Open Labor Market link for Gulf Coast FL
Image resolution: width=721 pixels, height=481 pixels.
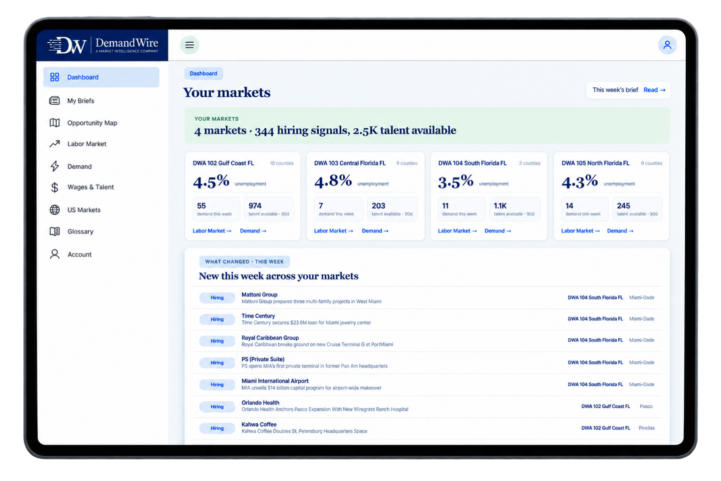(x=212, y=231)
